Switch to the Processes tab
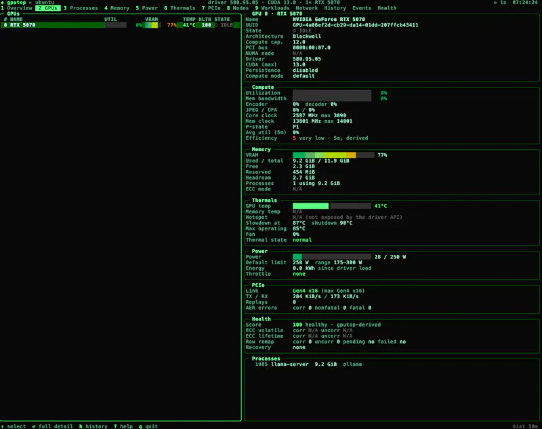The image size is (542, 429). [81, 8]
